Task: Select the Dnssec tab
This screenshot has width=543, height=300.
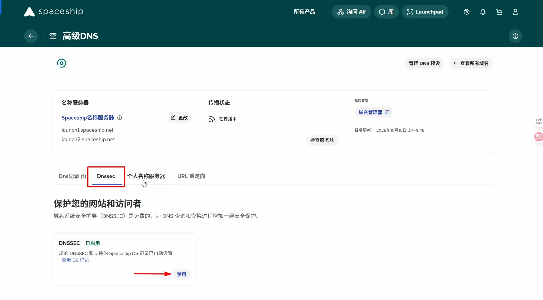Action: (x=106, y=176)
